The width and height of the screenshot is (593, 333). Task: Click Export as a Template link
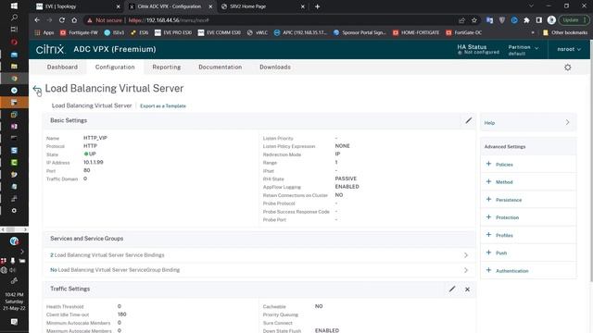coord(163,106)
